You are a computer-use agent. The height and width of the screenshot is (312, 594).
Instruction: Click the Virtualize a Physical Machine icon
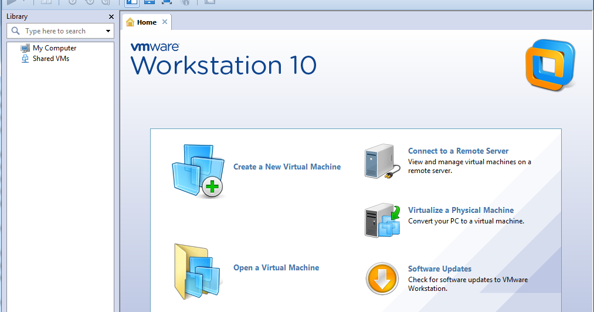pos(382,221)
